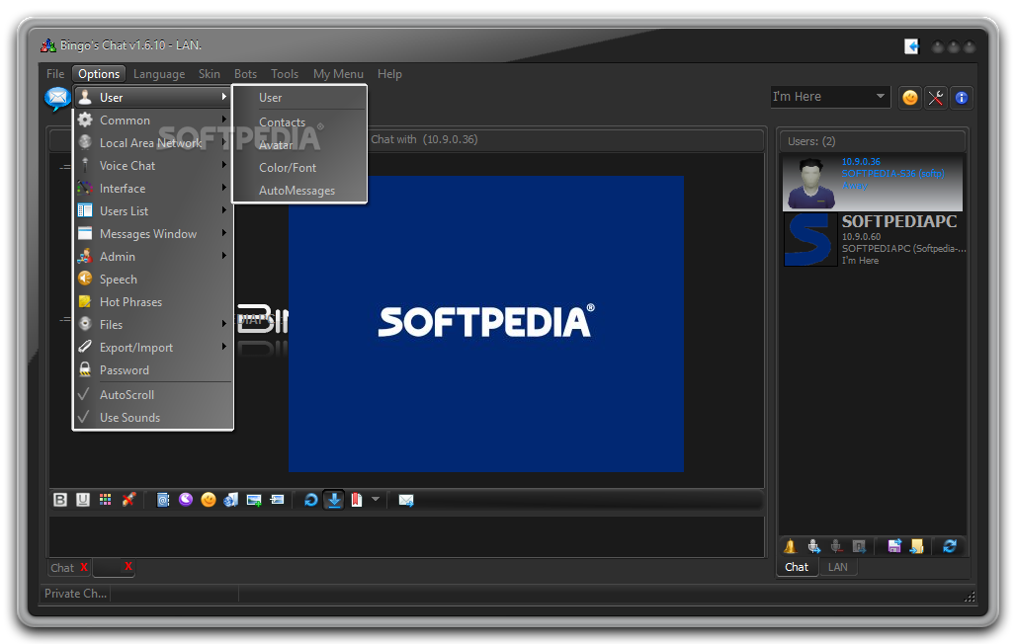The image size is (1016, 644).
Task: Click the smiley face button near status box
Action: [910, 98]
